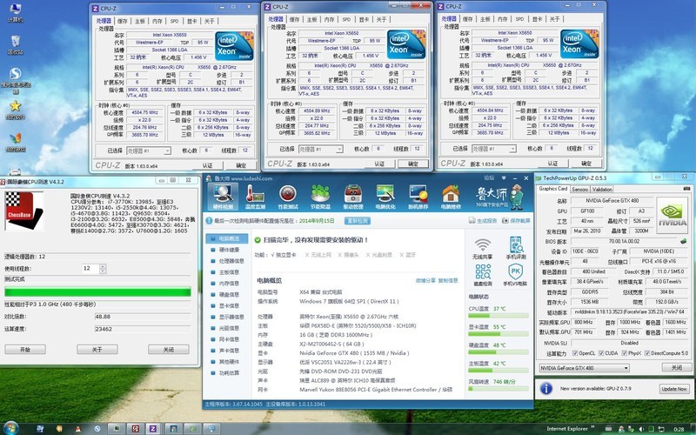Click 生成报告 generate report link
Viewport: 696px width, 435px height.
point(483,221)
